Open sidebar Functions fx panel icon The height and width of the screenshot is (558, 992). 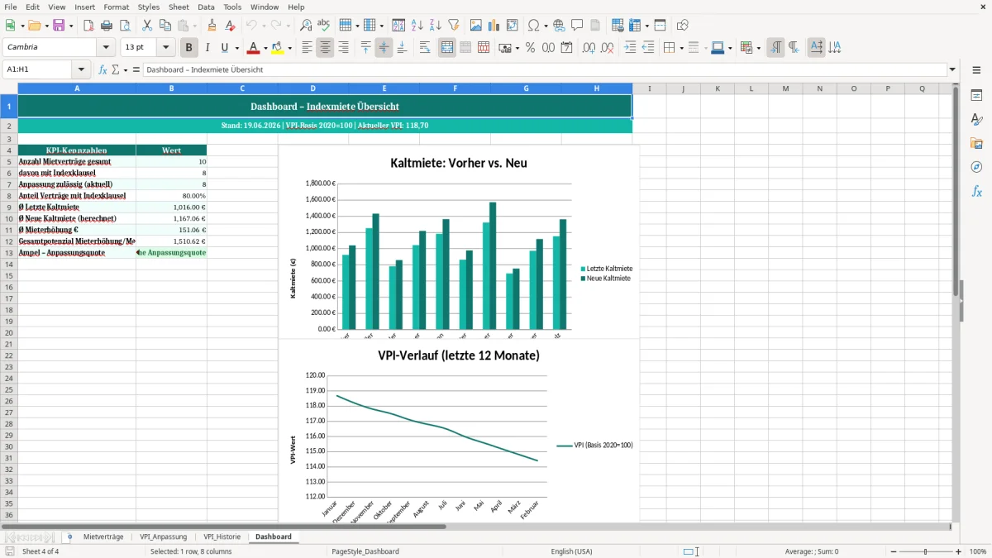pyautogui.click(x=976, y=192)
